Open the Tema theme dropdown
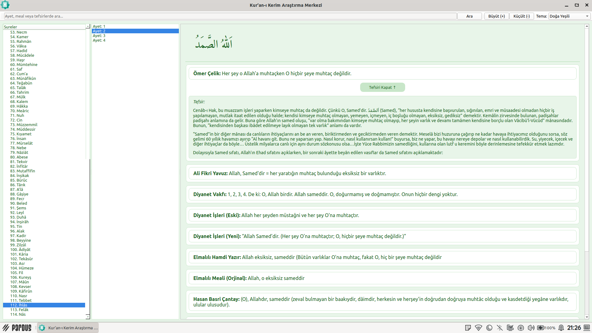 click(569, 16)
